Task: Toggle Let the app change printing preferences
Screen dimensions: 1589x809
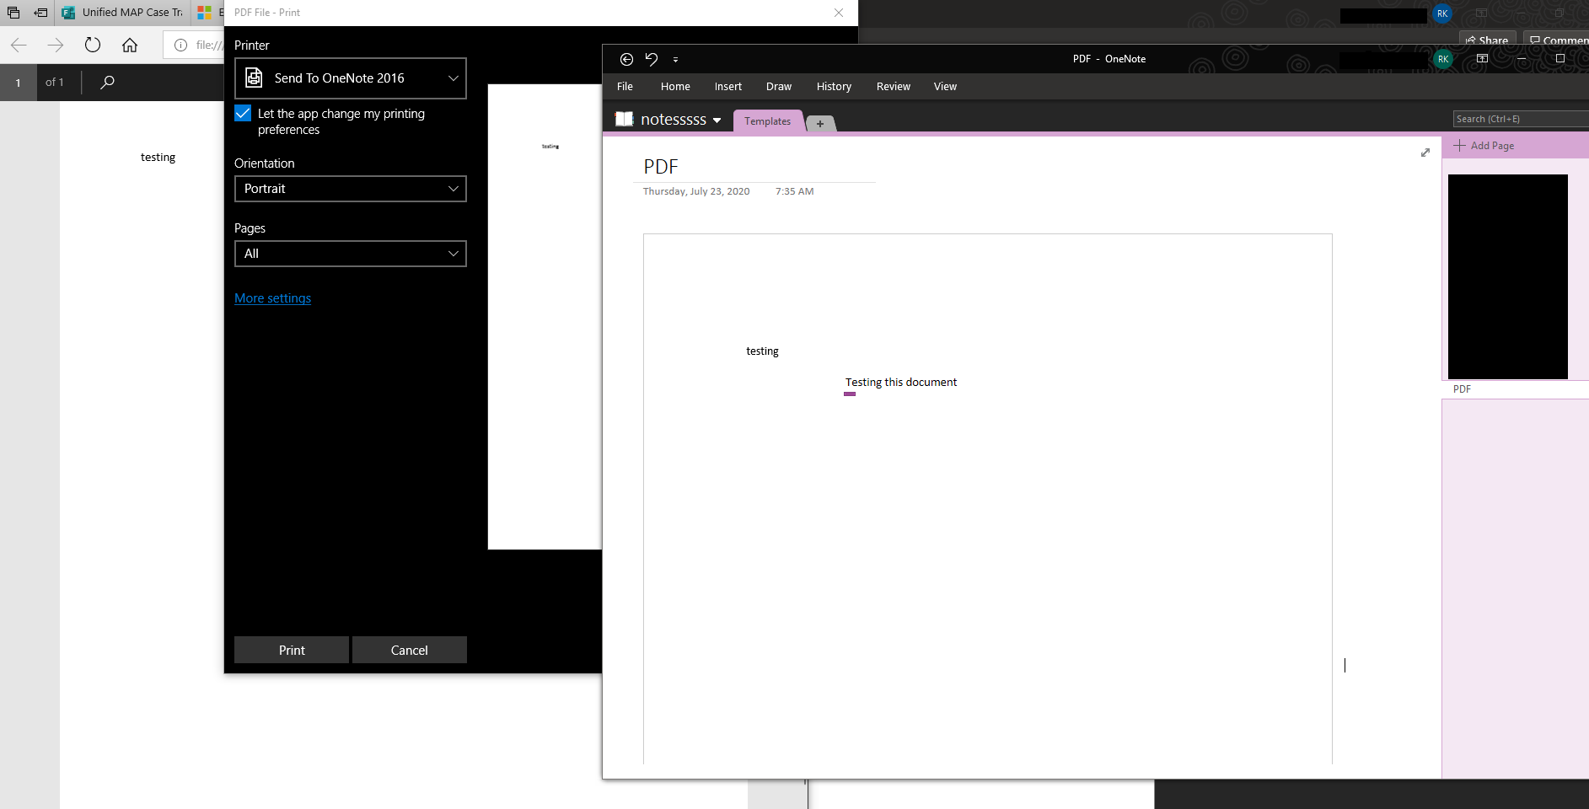Action: point(243,114)
